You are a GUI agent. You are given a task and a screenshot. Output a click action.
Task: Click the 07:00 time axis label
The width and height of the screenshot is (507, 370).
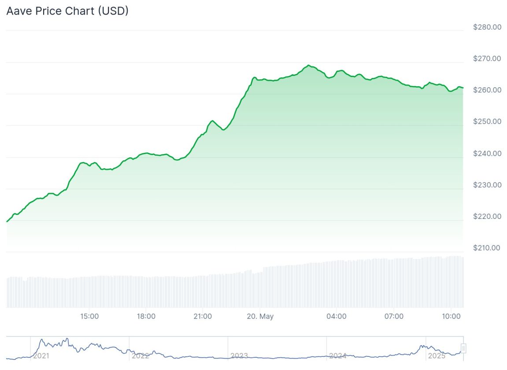tap(394, 316)
